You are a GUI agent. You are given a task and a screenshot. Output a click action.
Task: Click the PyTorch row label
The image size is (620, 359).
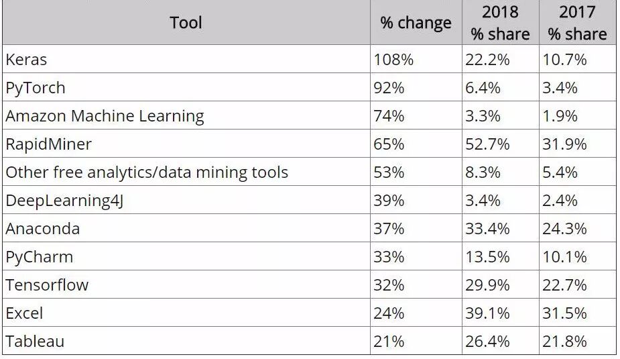pyautogui.click(x=186, y=87)
